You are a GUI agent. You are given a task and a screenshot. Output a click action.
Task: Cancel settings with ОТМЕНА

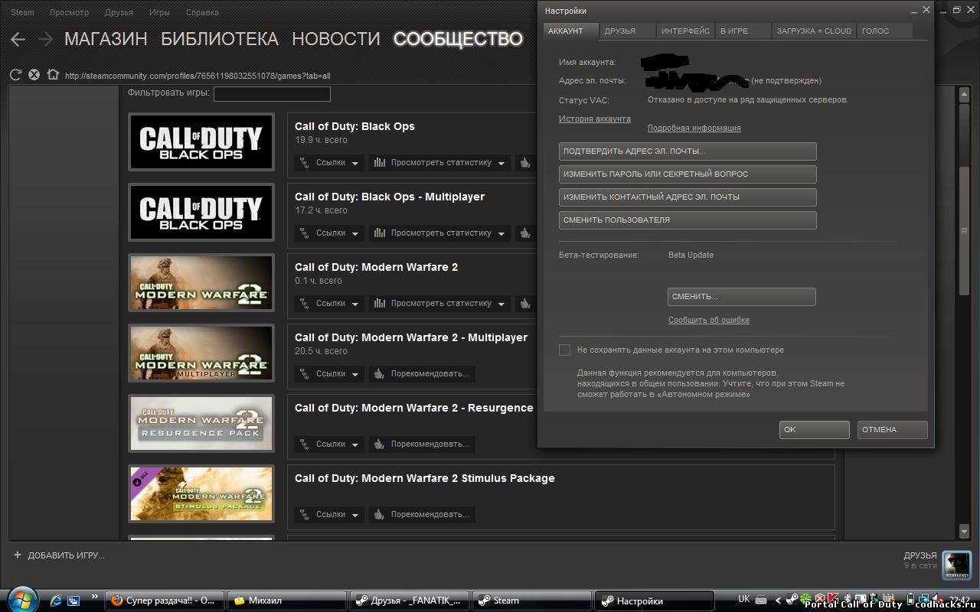pos(893,430)
